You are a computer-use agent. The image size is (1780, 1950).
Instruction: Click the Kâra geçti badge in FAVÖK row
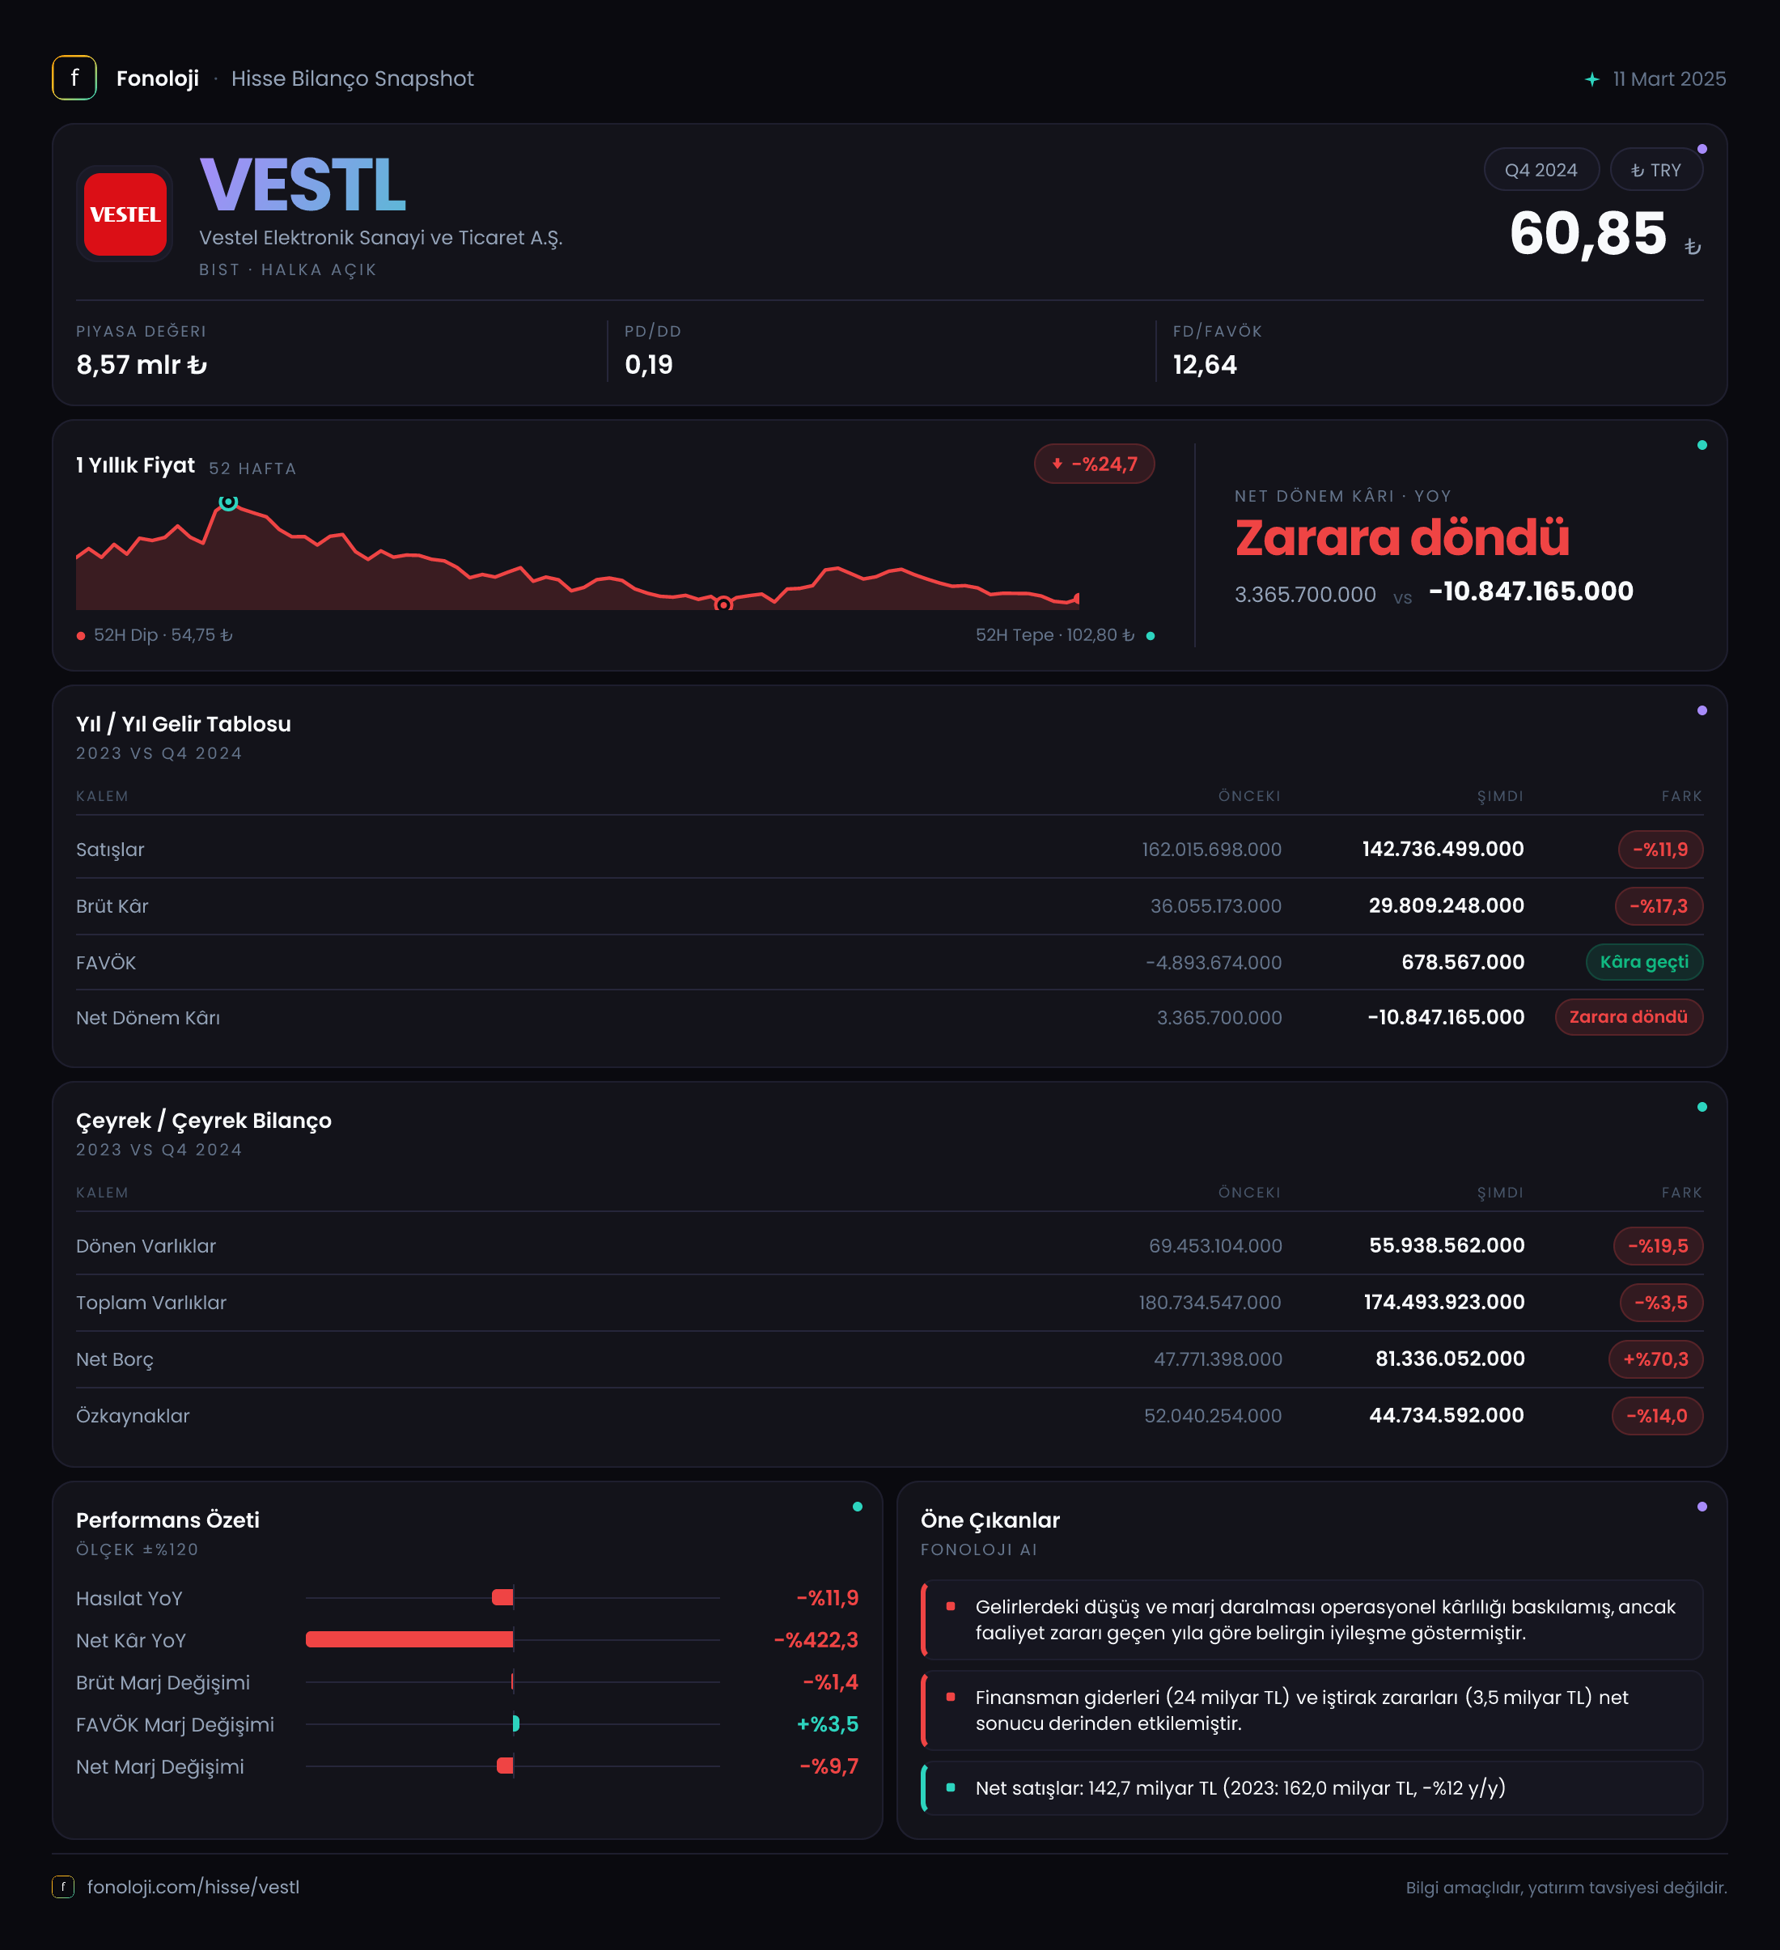click(x=1645, y=962)
